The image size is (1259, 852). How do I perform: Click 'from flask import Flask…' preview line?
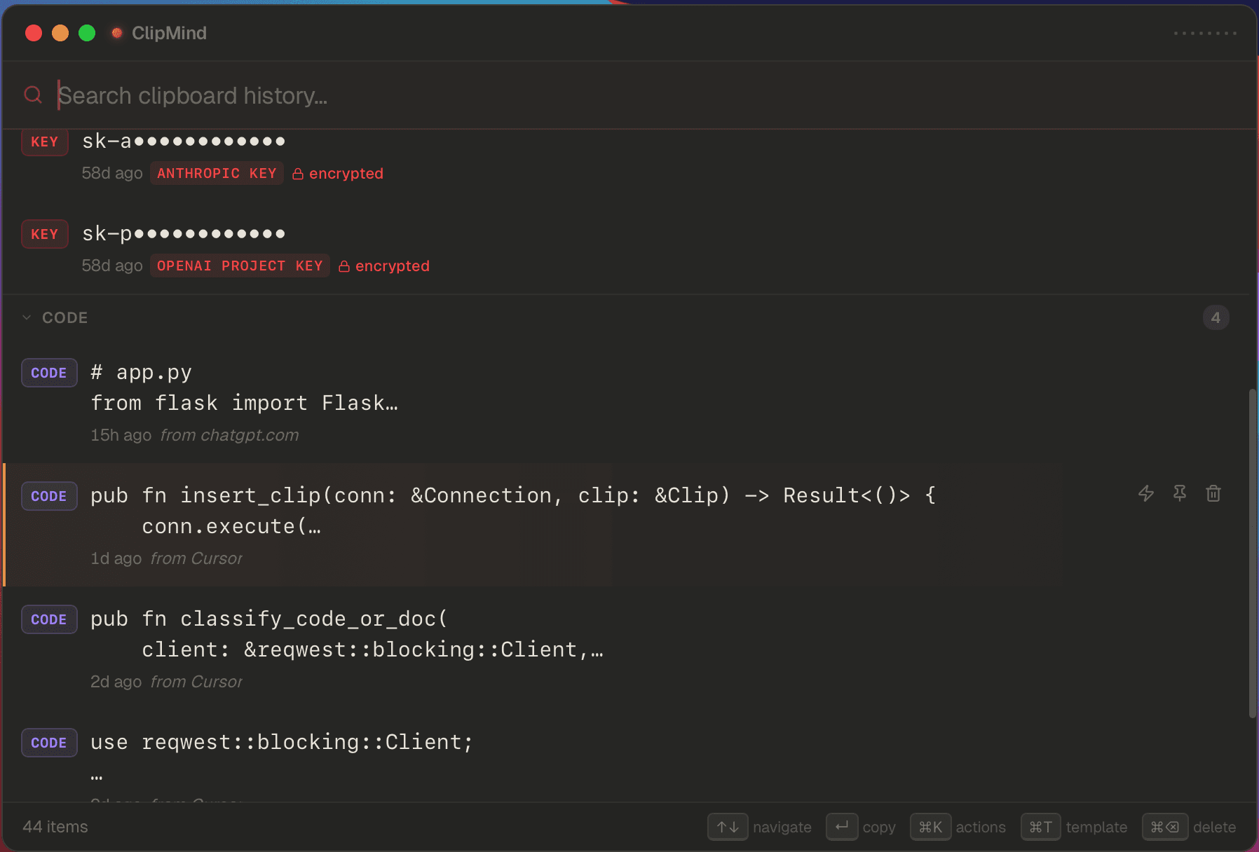click(244, 403)
